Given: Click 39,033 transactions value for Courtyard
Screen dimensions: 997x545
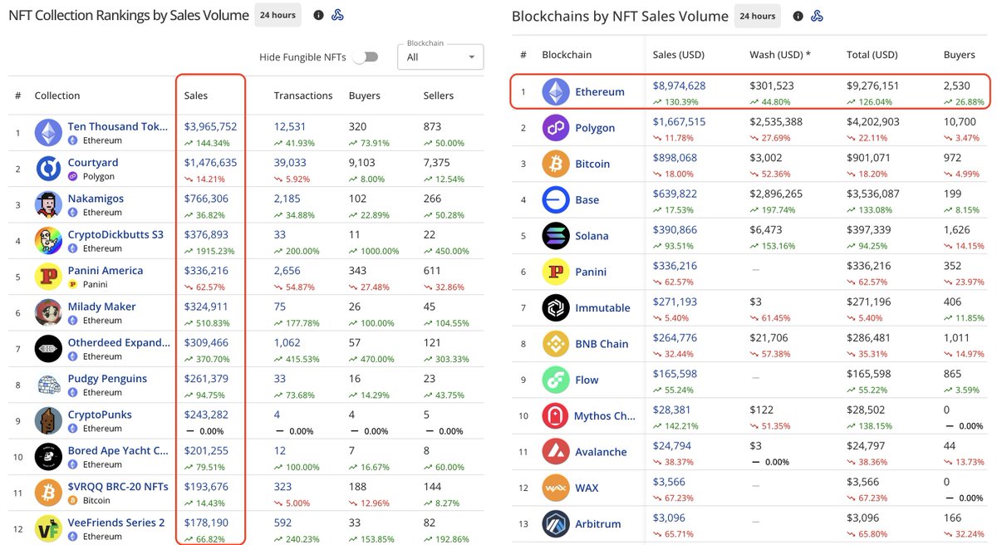Looking at the screenshot, I should click(290, 163).
